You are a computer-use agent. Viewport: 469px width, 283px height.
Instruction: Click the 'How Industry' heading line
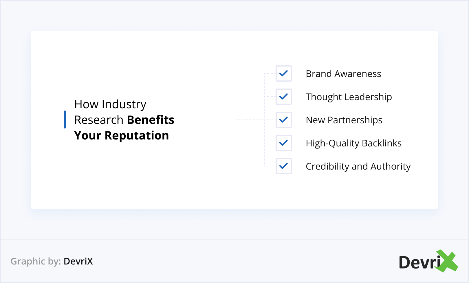110,104
